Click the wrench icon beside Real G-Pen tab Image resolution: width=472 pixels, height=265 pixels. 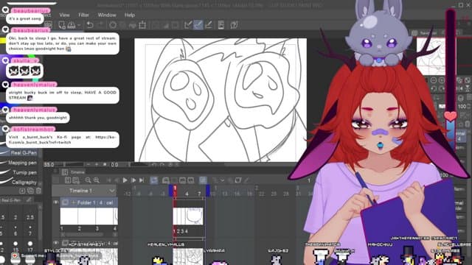[x=29, y=199]
